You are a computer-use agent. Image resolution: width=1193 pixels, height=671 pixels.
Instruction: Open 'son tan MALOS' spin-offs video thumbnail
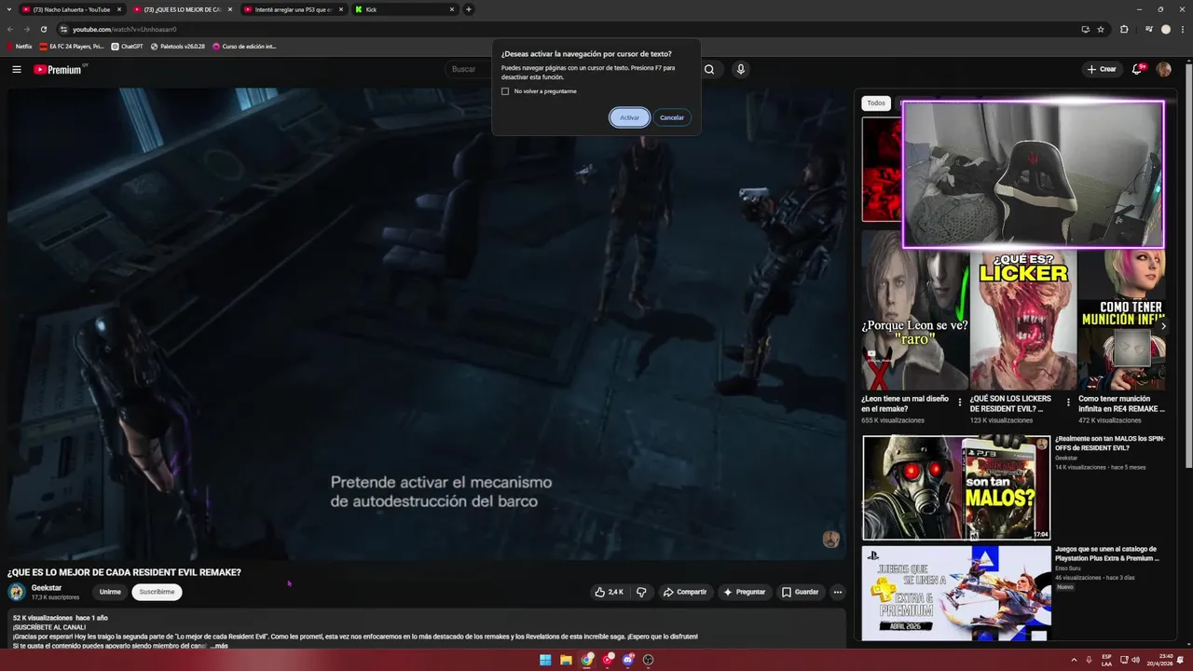(956, 487)
